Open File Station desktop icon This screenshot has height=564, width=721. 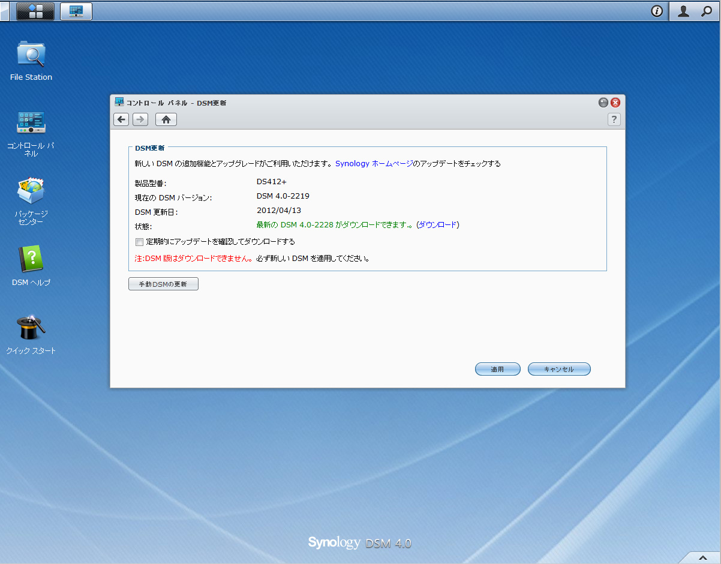pyautogui.click(x=31, y=61)
